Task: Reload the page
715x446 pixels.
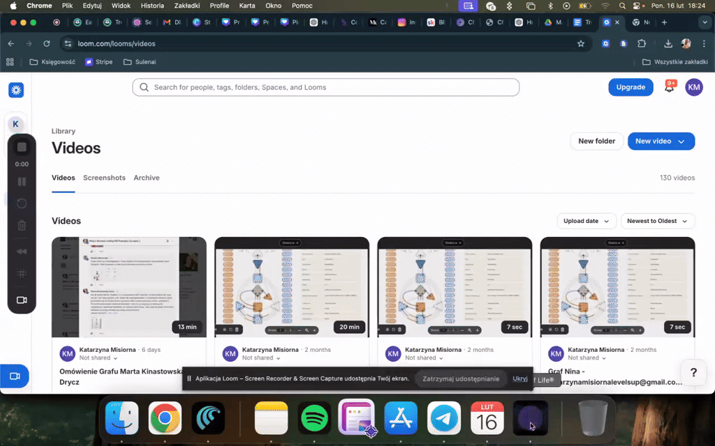Action: (47, 44)
